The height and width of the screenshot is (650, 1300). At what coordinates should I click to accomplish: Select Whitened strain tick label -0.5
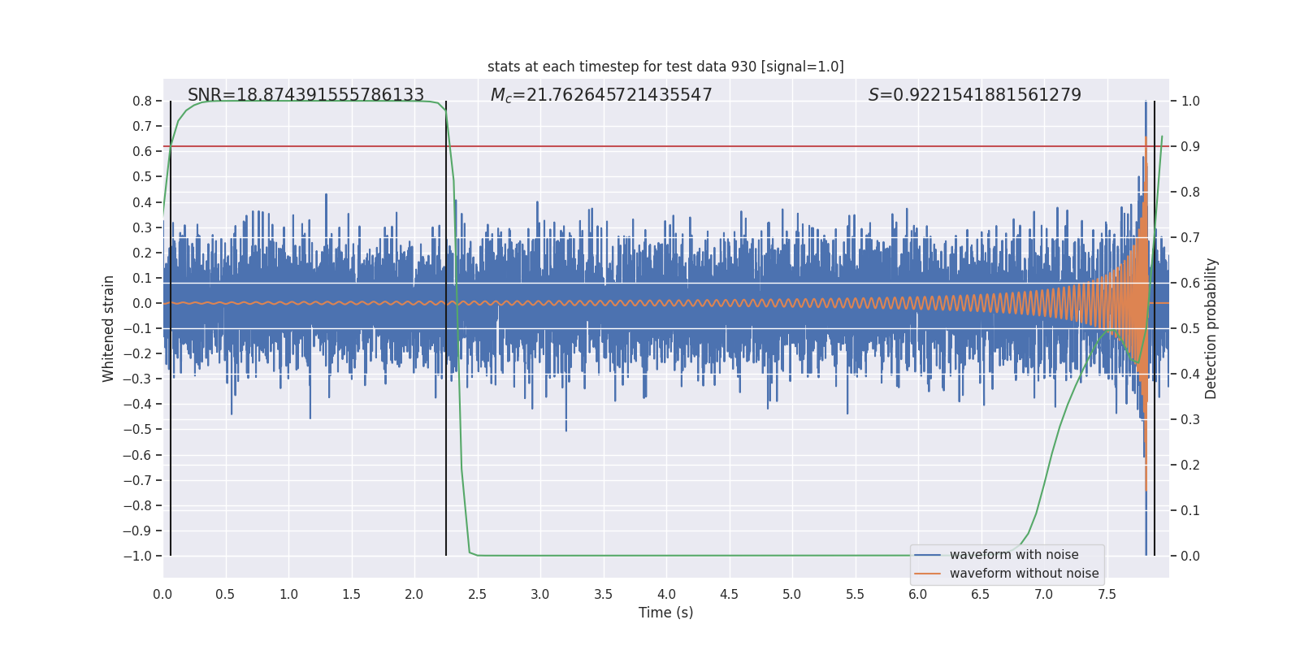click(x=137, y=429)
